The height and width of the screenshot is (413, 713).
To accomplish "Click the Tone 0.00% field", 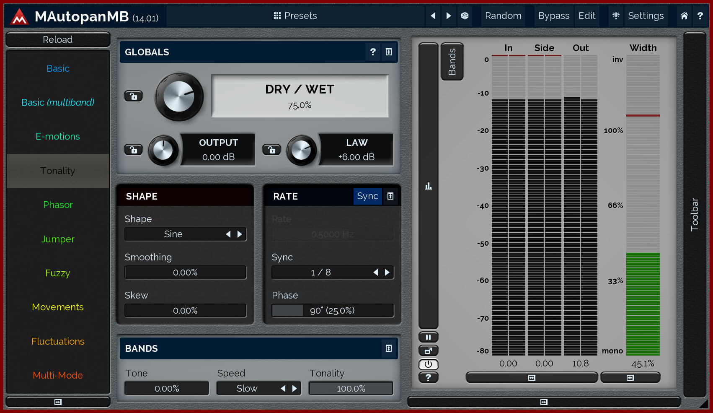I will [x=167, y=388].
